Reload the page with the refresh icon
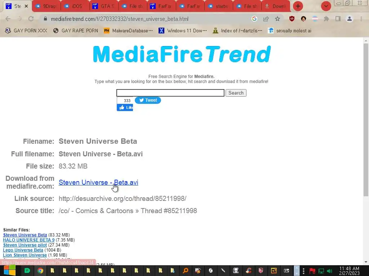This screenshot has width=369, height=276. coord(31,19)
